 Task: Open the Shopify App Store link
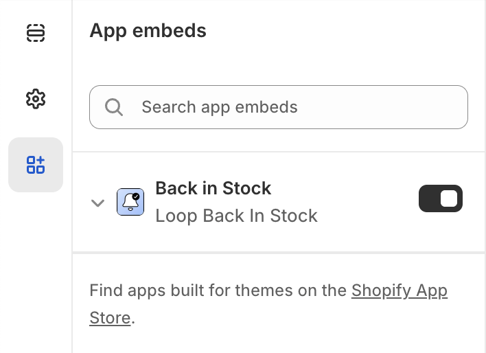tap(399, 291)
